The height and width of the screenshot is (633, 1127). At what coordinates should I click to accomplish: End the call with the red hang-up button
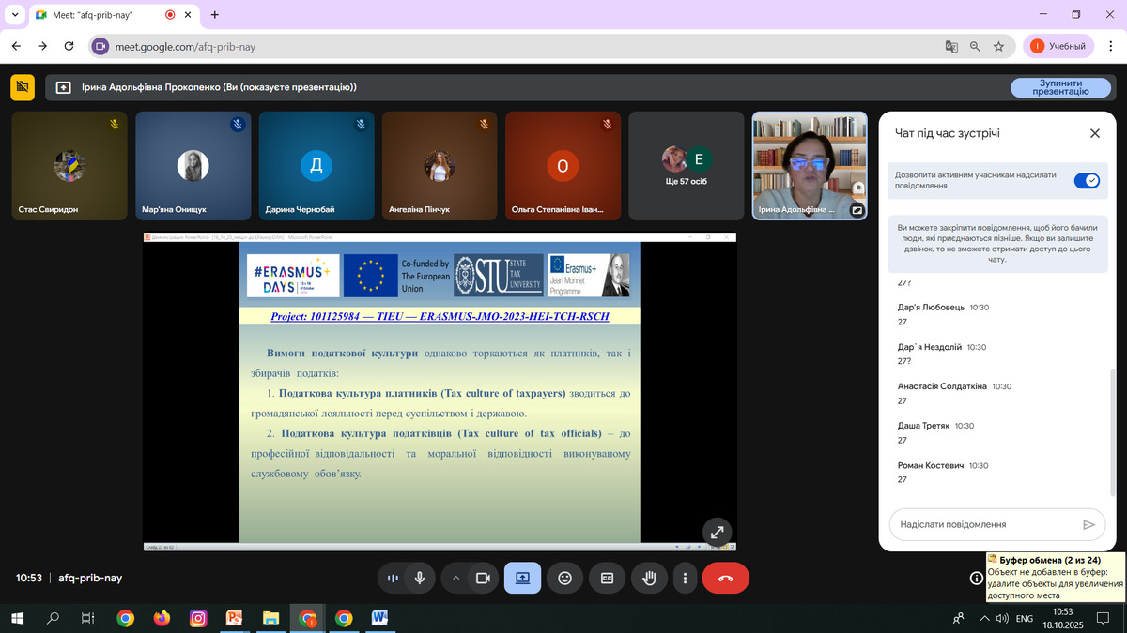725,579
